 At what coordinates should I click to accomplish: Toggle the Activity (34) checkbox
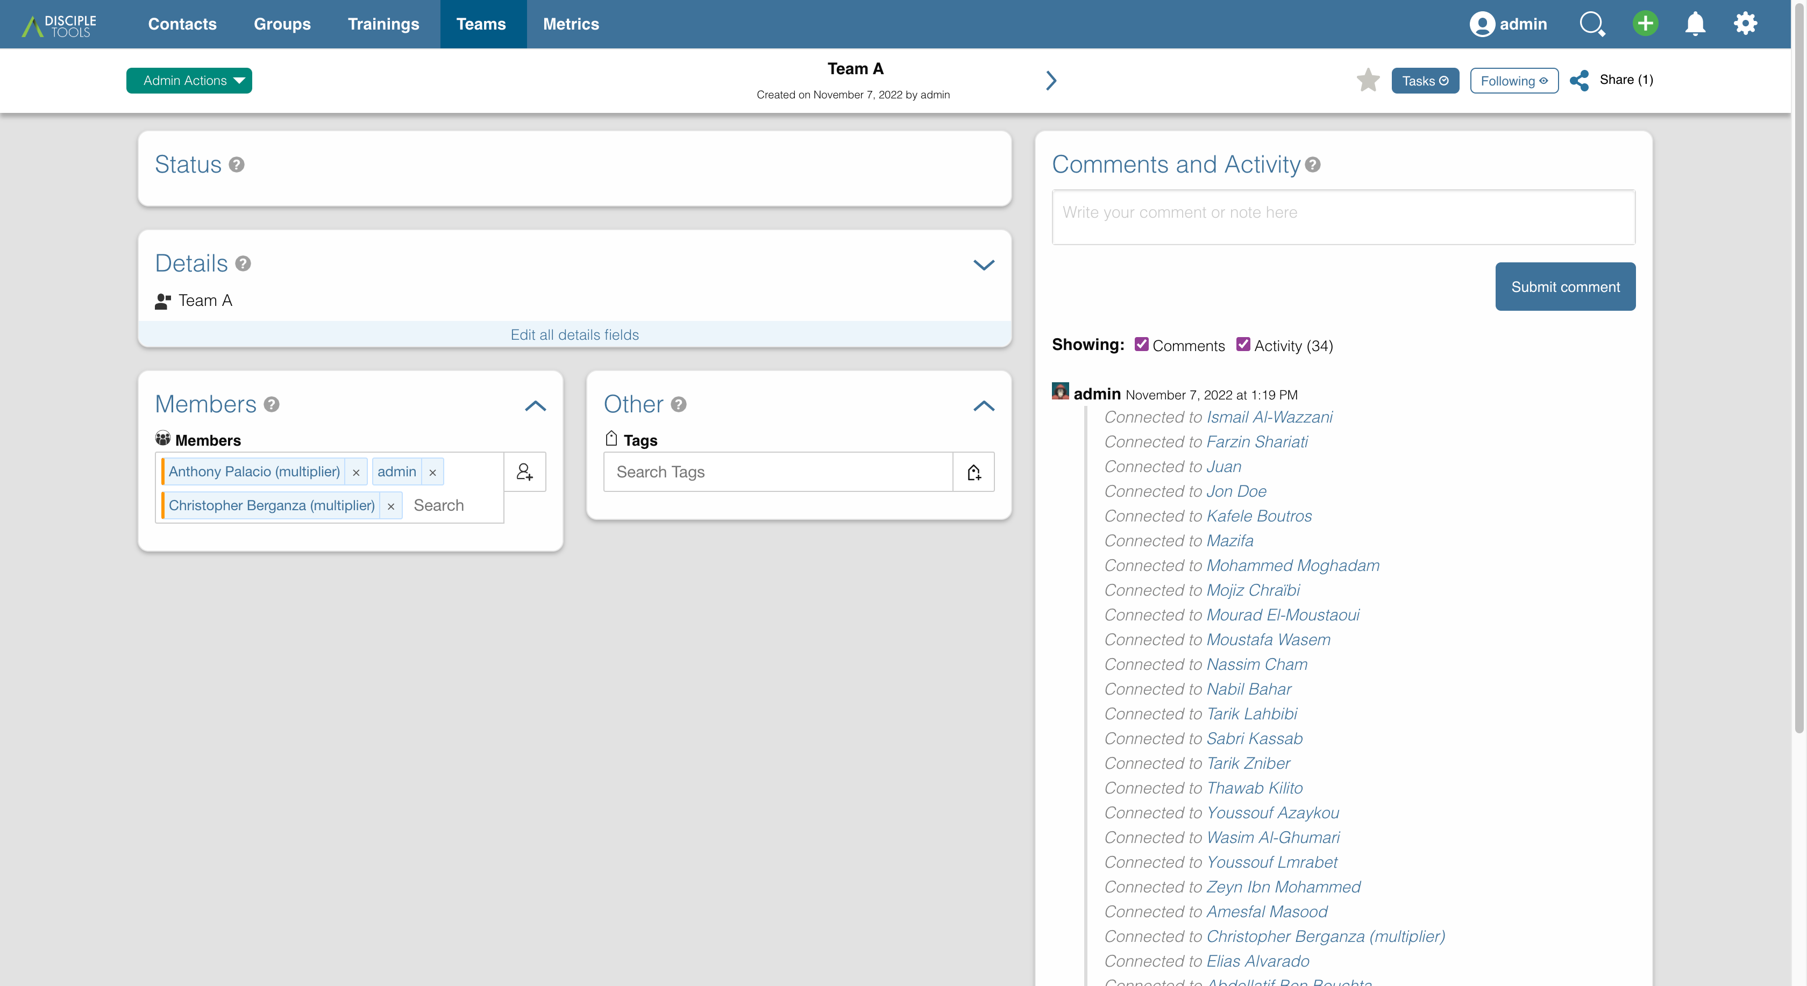[1243, 344]
